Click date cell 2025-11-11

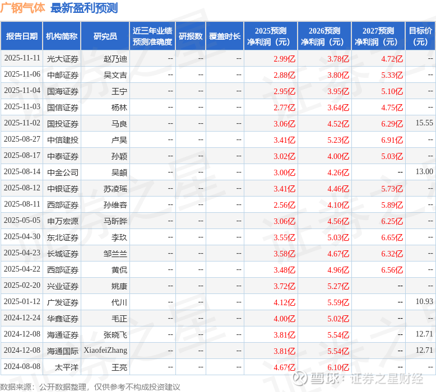coord(22,58)
